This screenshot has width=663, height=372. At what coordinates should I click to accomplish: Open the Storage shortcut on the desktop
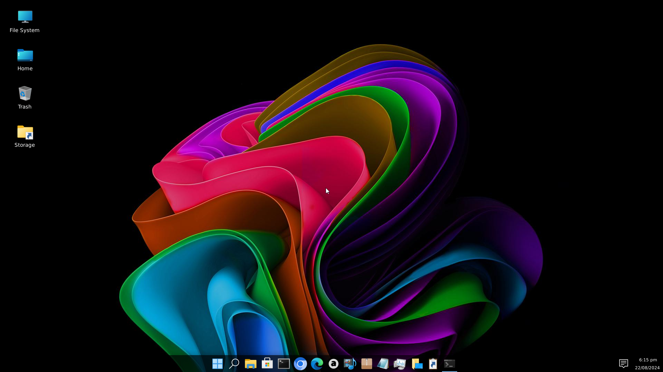click(x=25, y=136)
